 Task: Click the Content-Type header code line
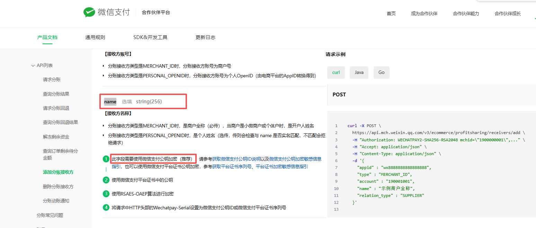click(396, 154)
